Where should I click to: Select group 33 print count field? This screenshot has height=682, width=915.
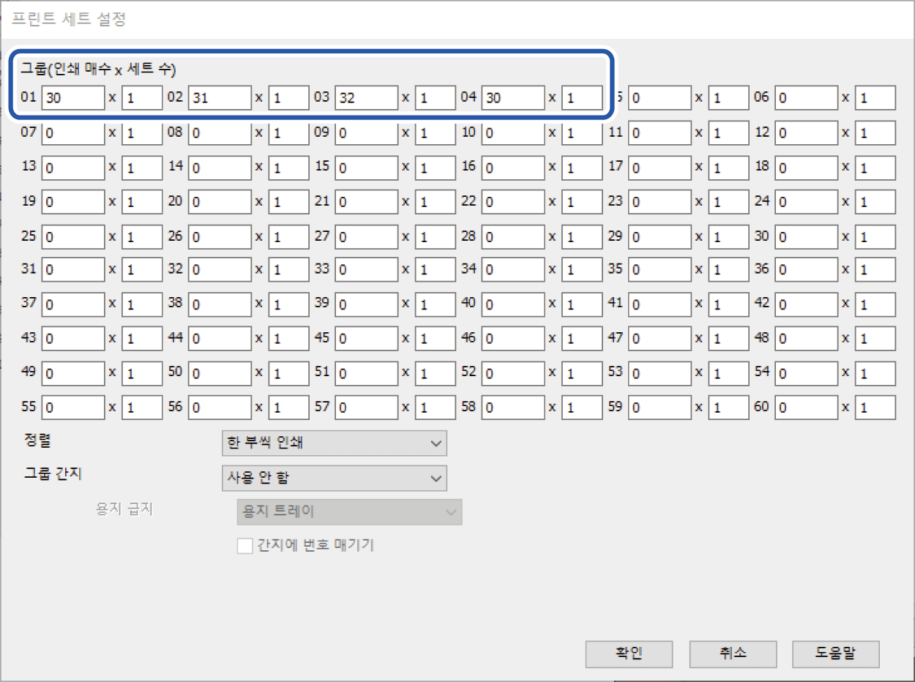pyautogui.click(x=367, y=271)
